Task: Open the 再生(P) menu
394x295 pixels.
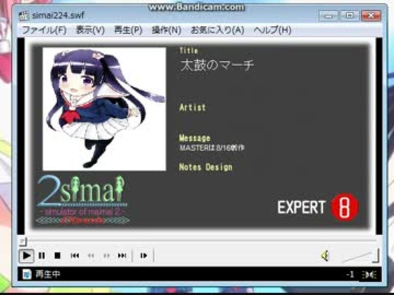Action: 128,30
